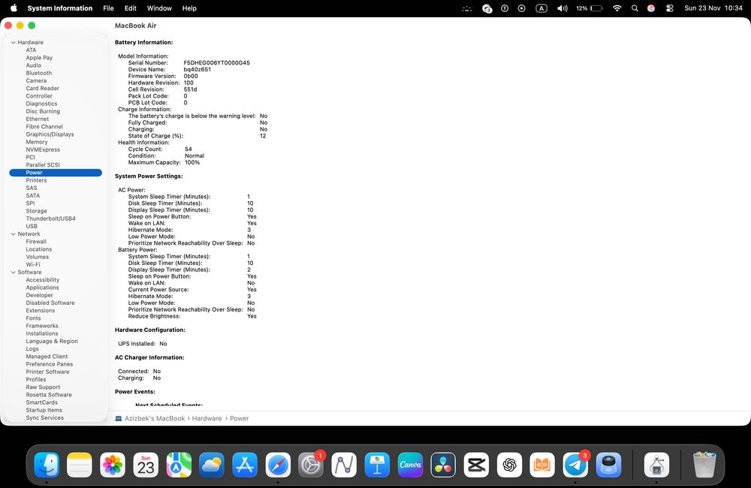Click Azizbek's MacBook in the path bar
Screen dimensions: 751x488
[x=154, y=419]
